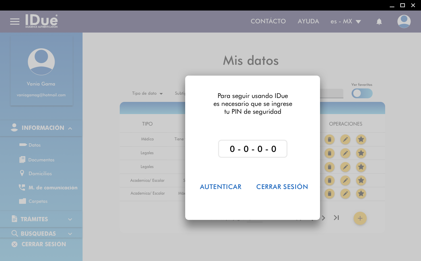Select Domicilios in the sidebar

point(40,174)
